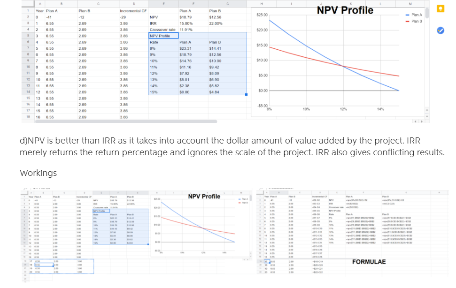Select column header E

click(x=163, y=3)
